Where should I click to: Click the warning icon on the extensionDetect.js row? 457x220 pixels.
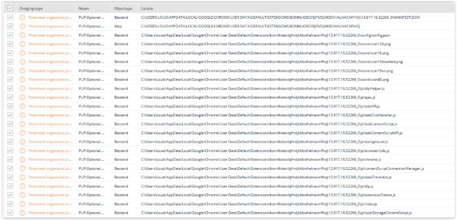(22, 195)
